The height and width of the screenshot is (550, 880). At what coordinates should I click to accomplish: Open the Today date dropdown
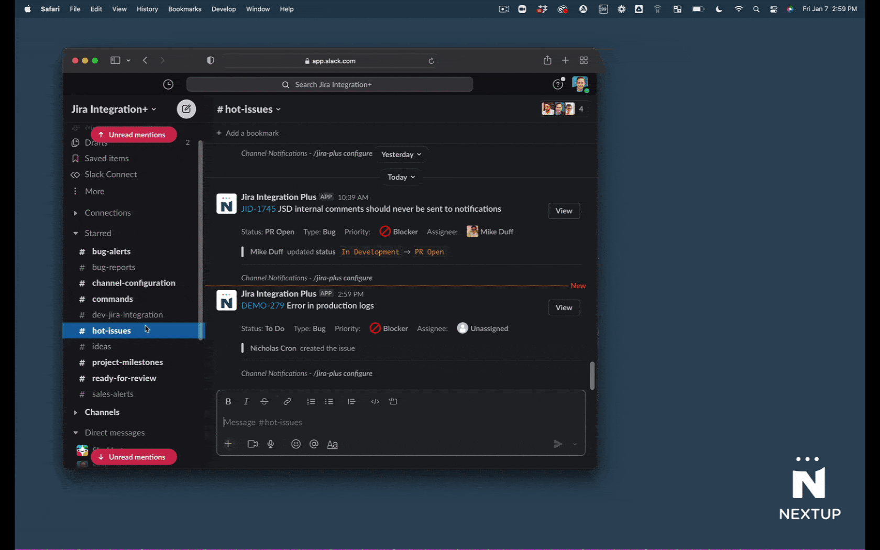(x=401, y=177)
